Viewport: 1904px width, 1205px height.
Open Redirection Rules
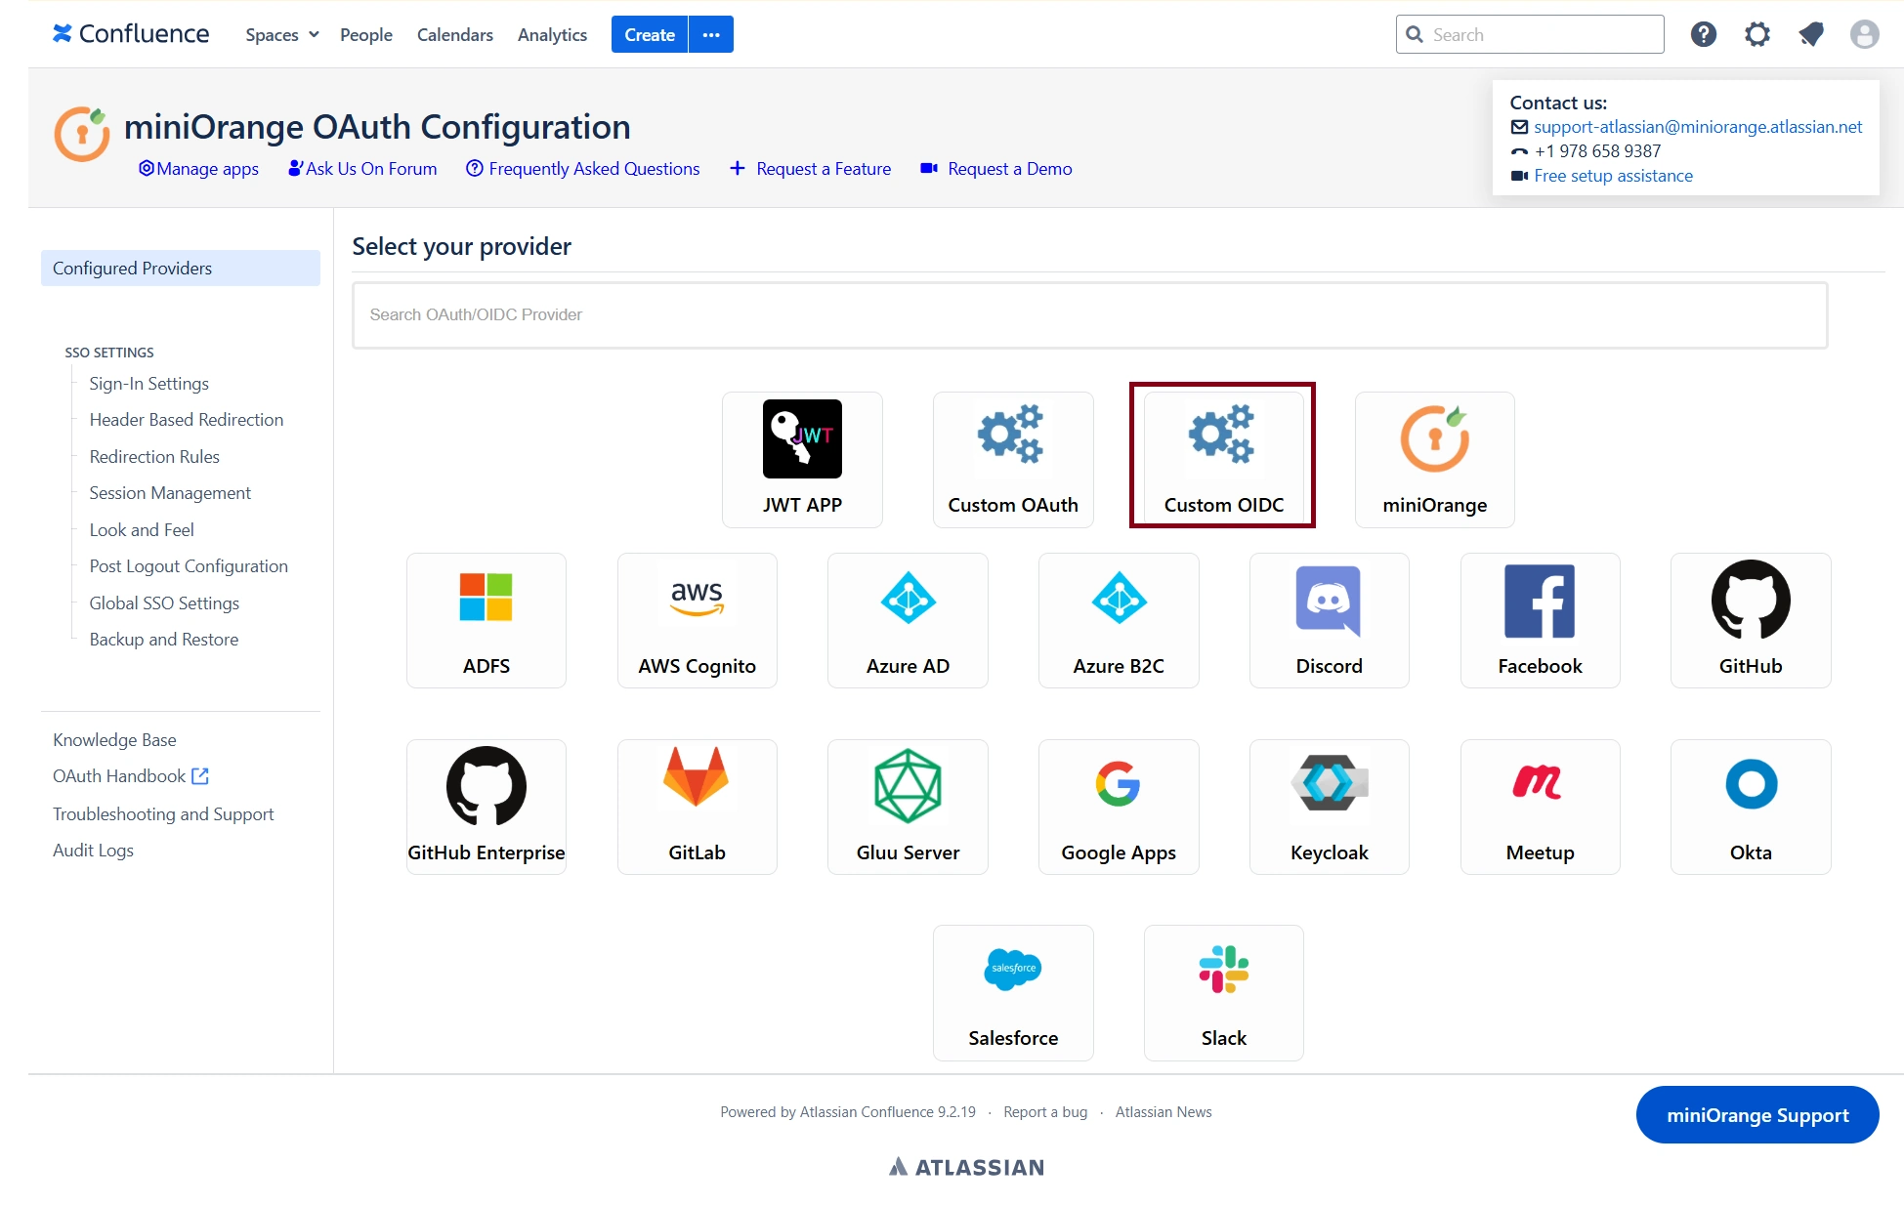(x=154, y=456)
